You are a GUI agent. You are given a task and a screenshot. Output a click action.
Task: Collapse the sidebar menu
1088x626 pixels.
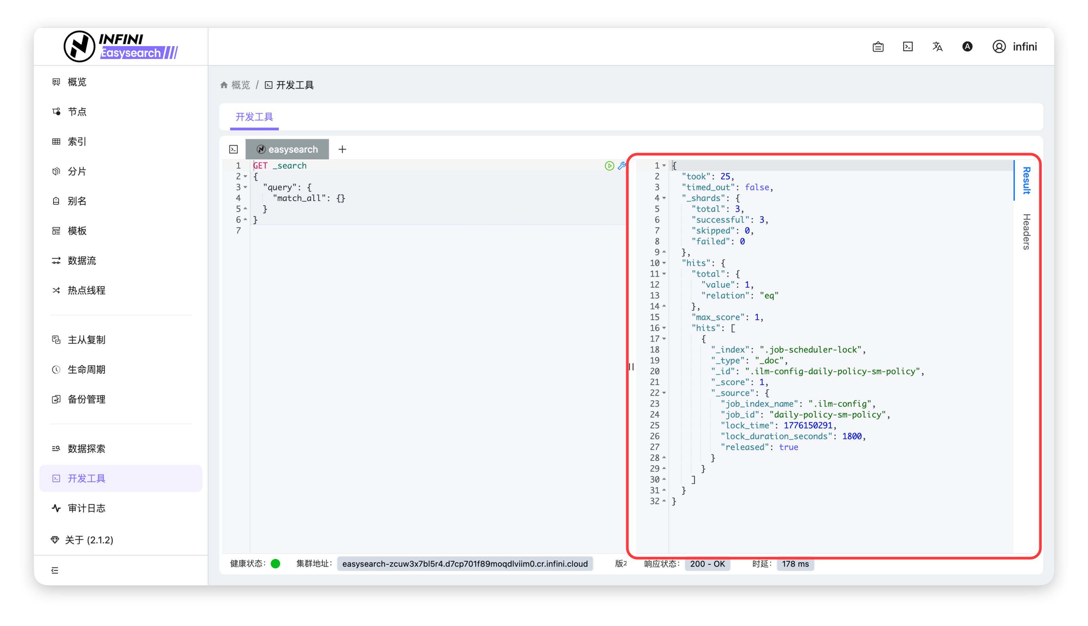click(x=54, y=570)
